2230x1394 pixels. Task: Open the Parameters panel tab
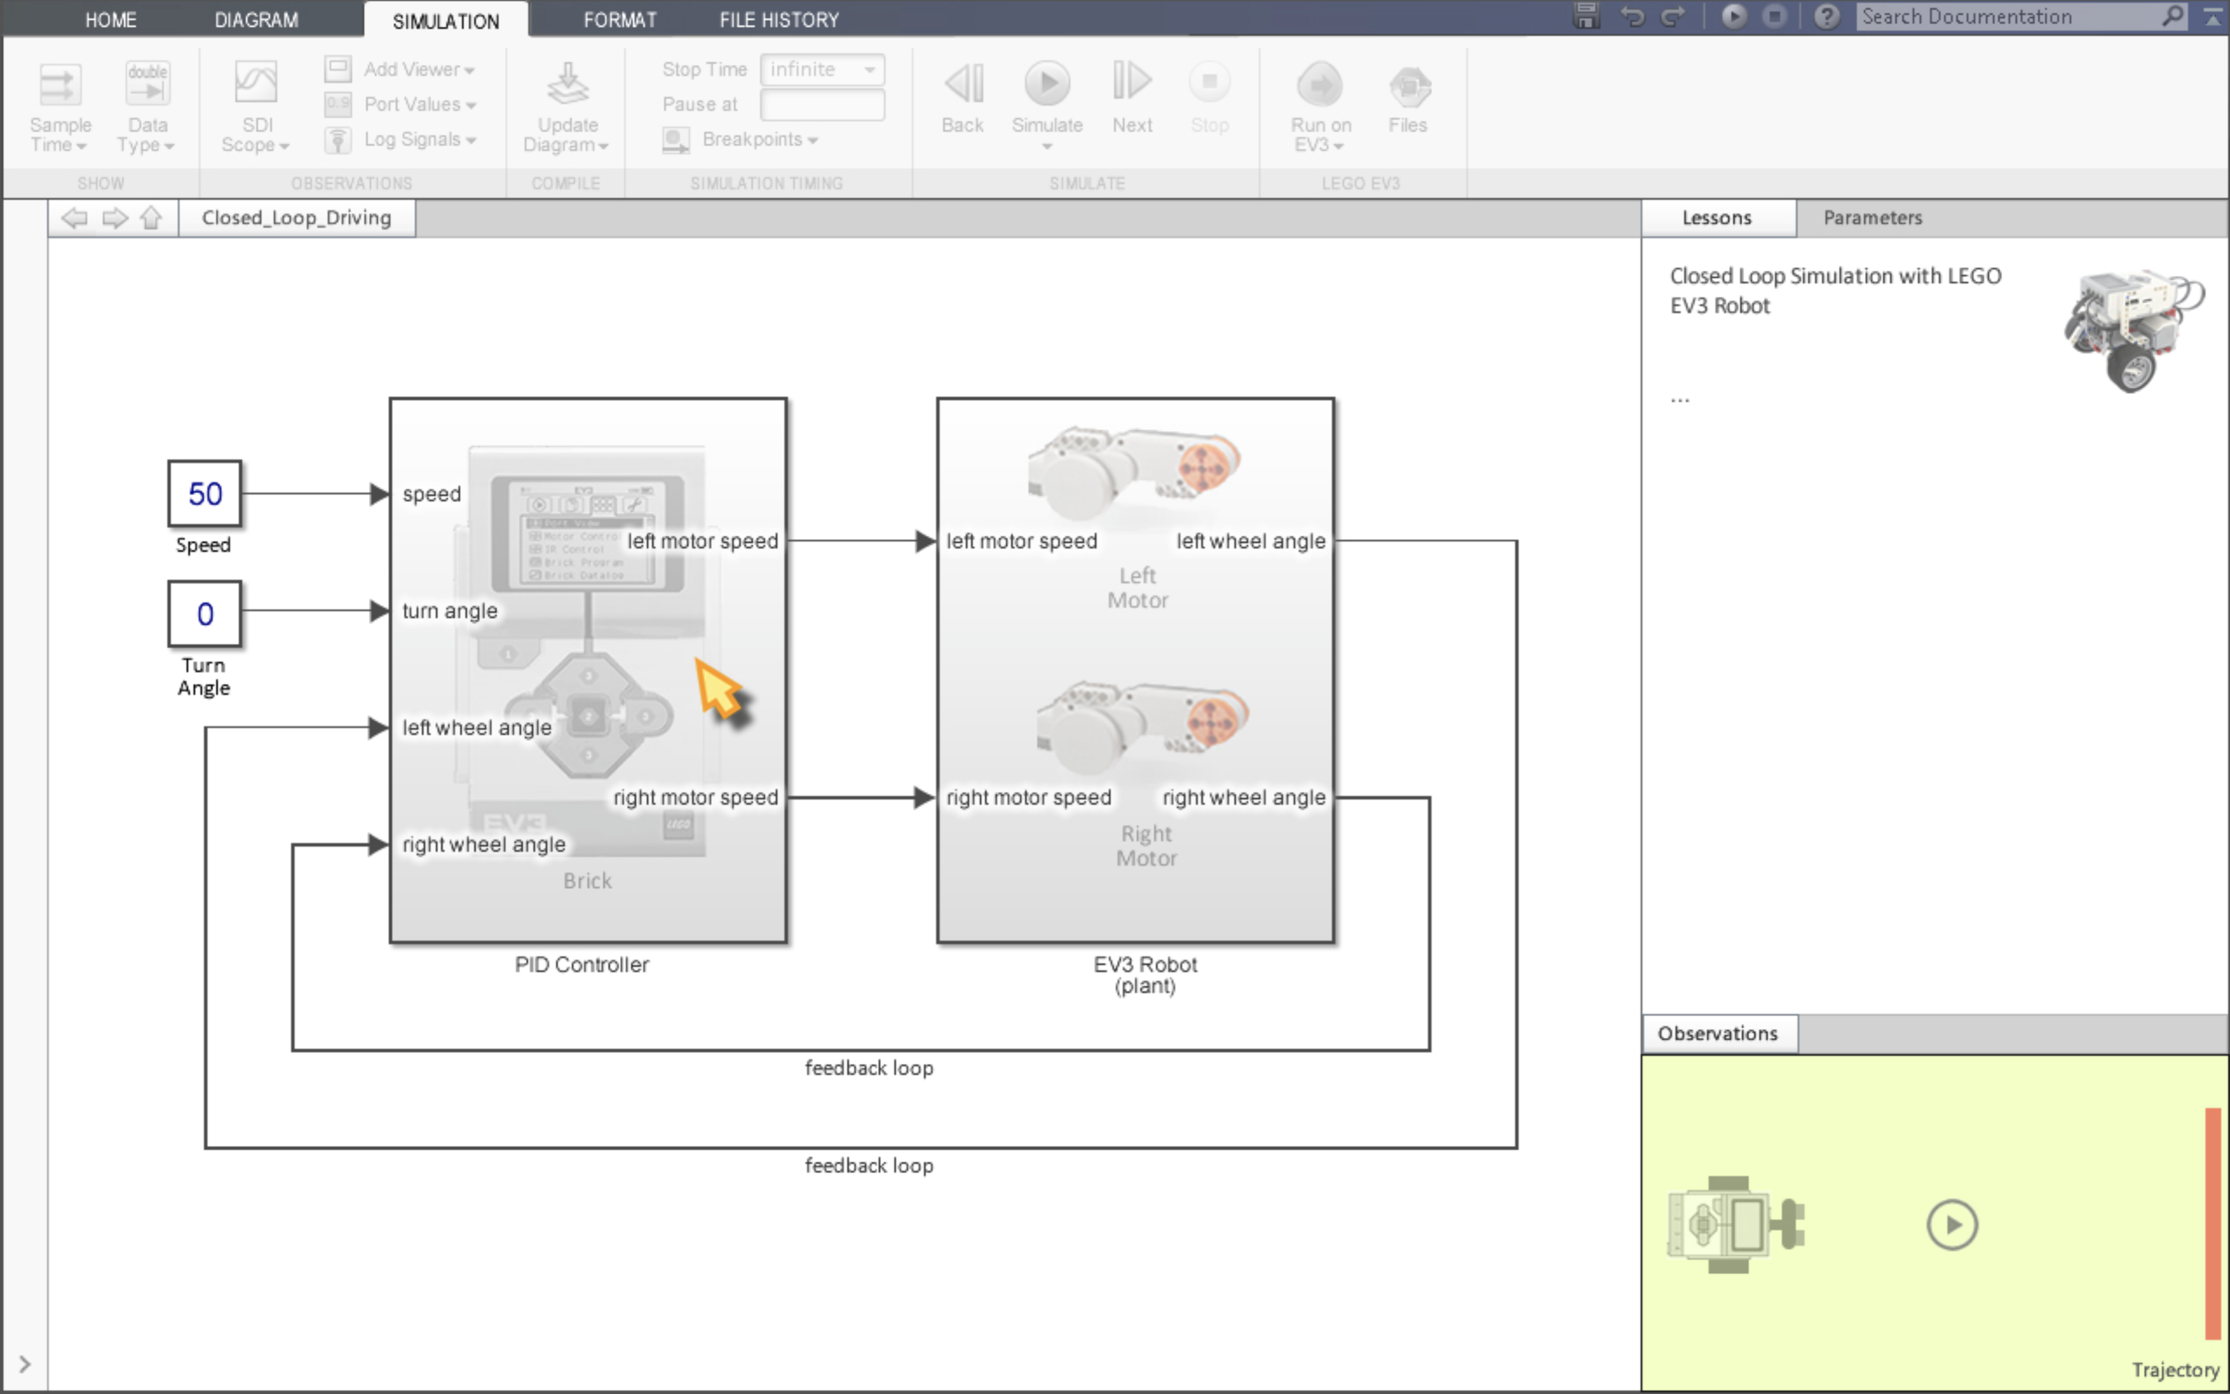click(1873, 219)
